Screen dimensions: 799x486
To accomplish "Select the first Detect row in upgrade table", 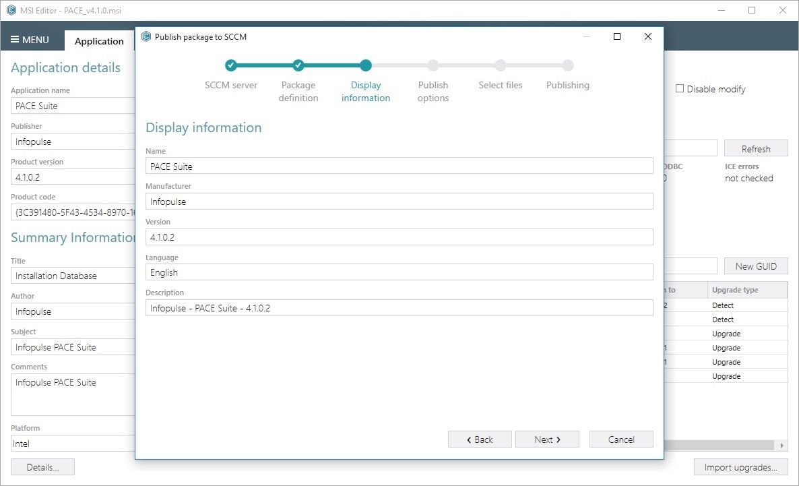I will pyautogui.click(x=726, y=305).
